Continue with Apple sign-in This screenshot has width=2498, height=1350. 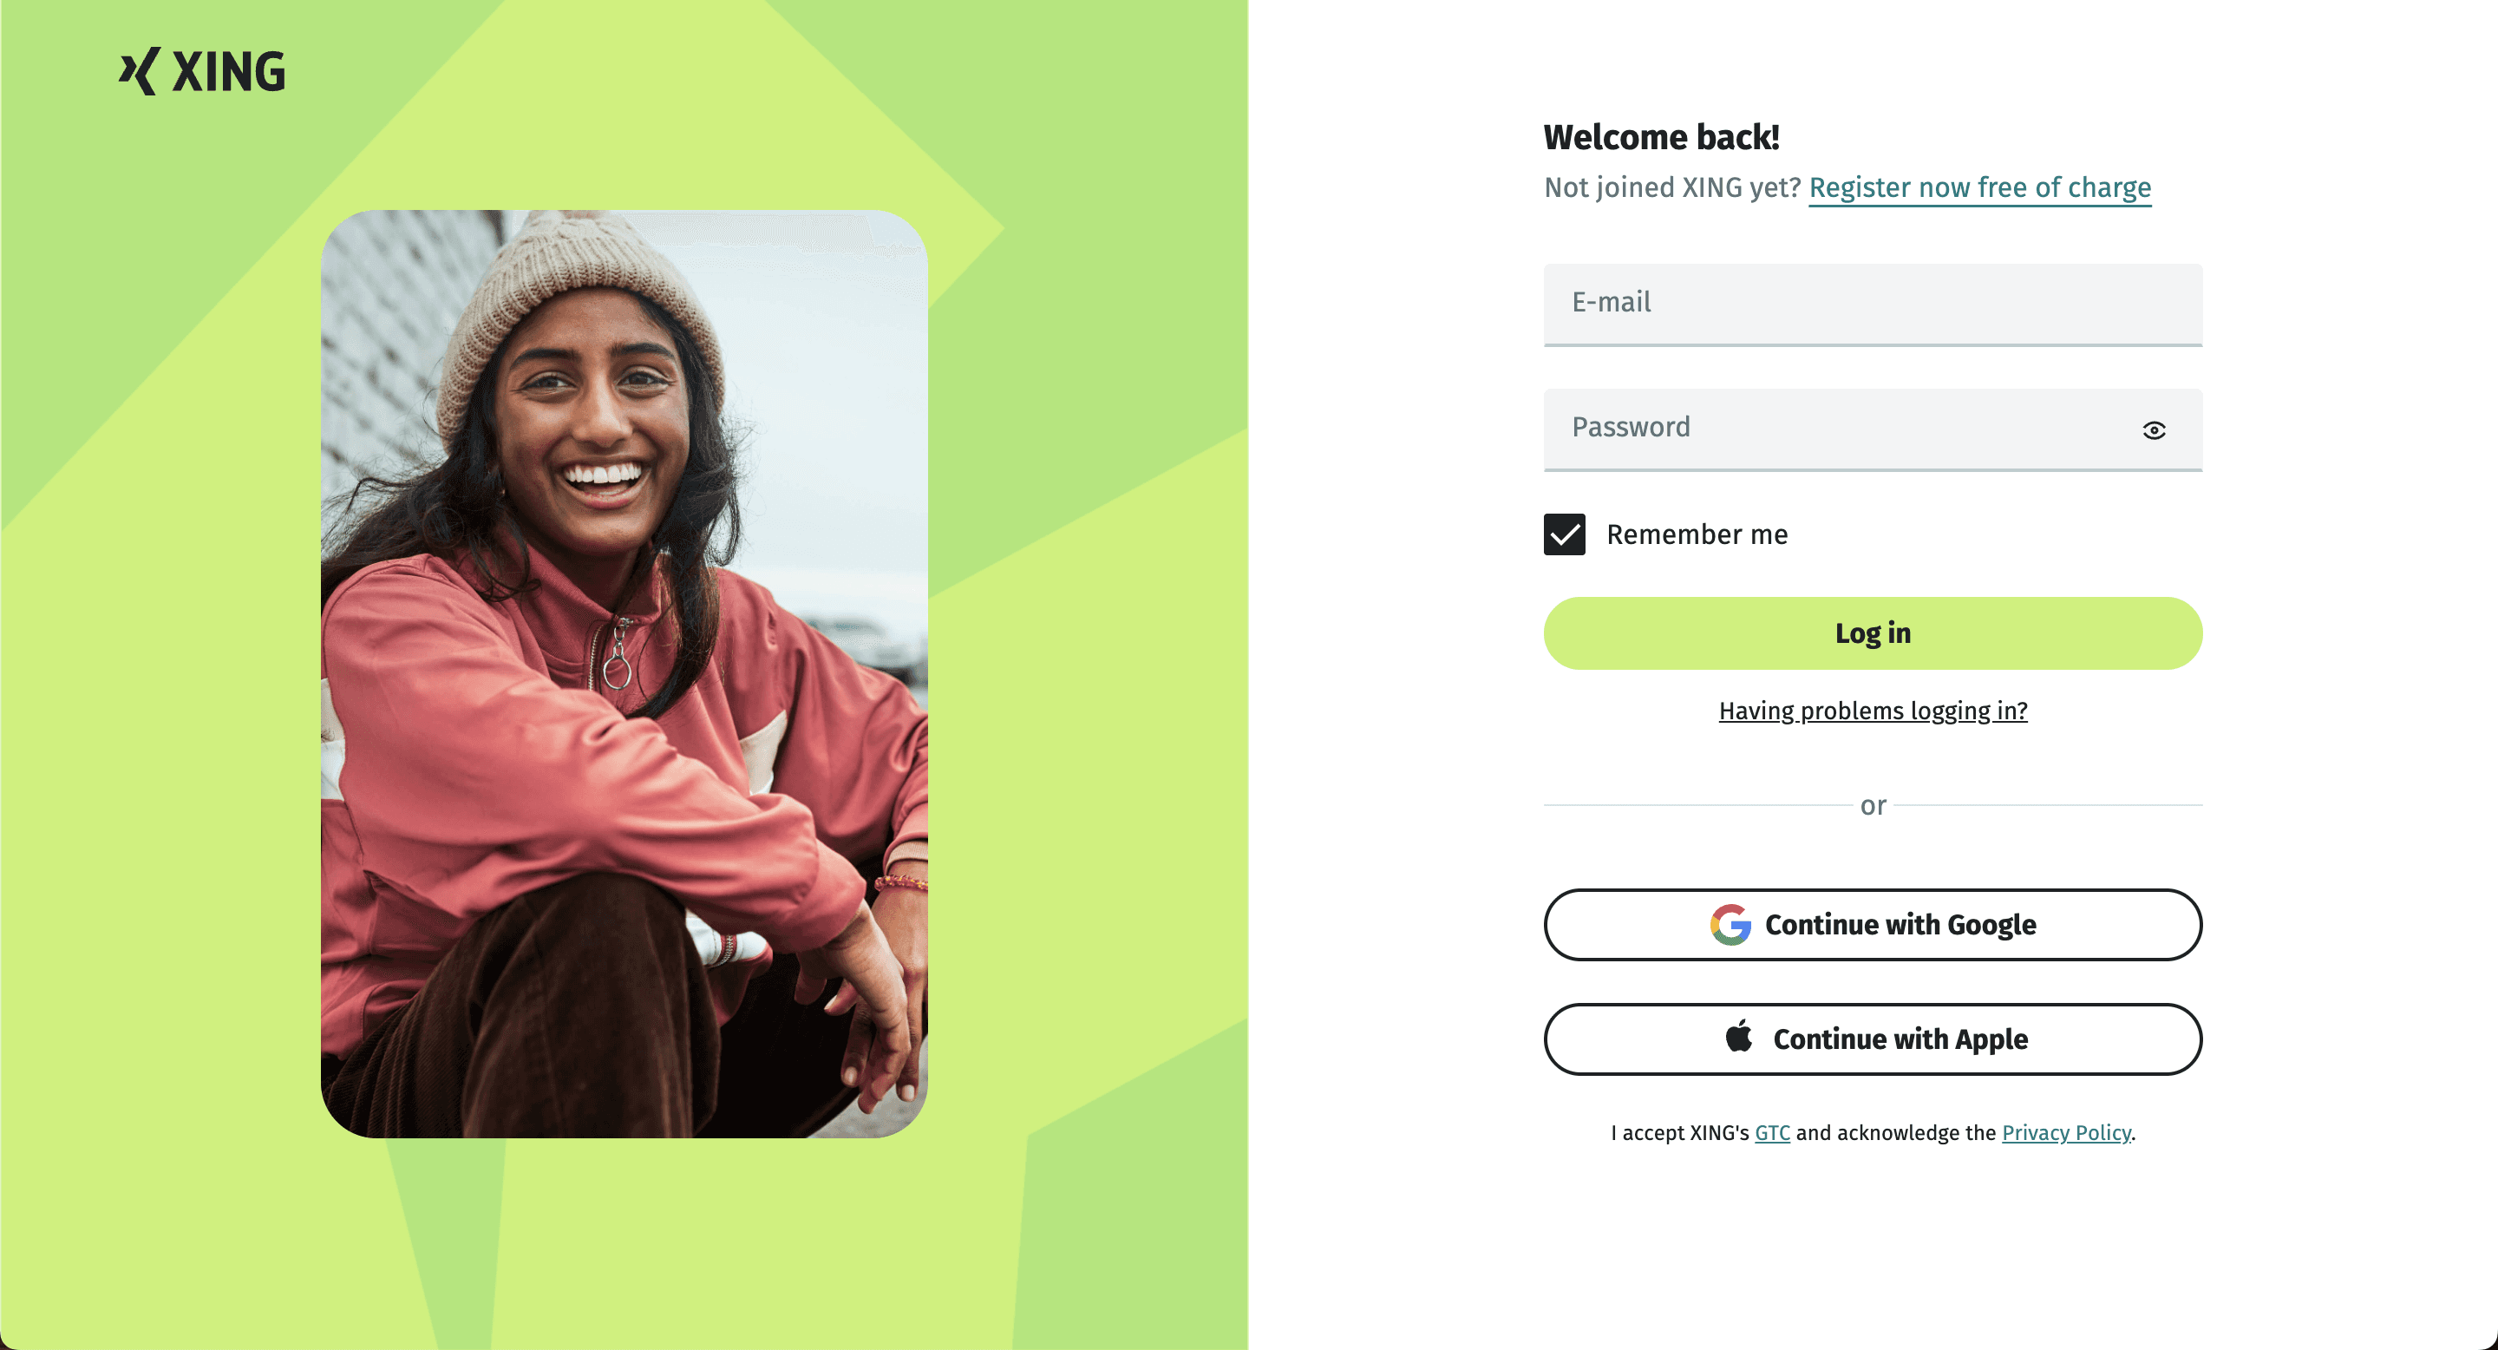[x=1873, y=1039]
